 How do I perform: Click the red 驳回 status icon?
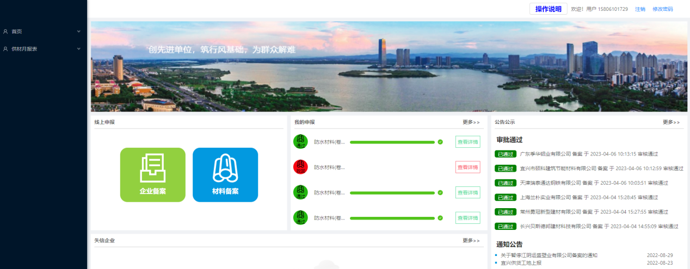(x=300, y=167)
